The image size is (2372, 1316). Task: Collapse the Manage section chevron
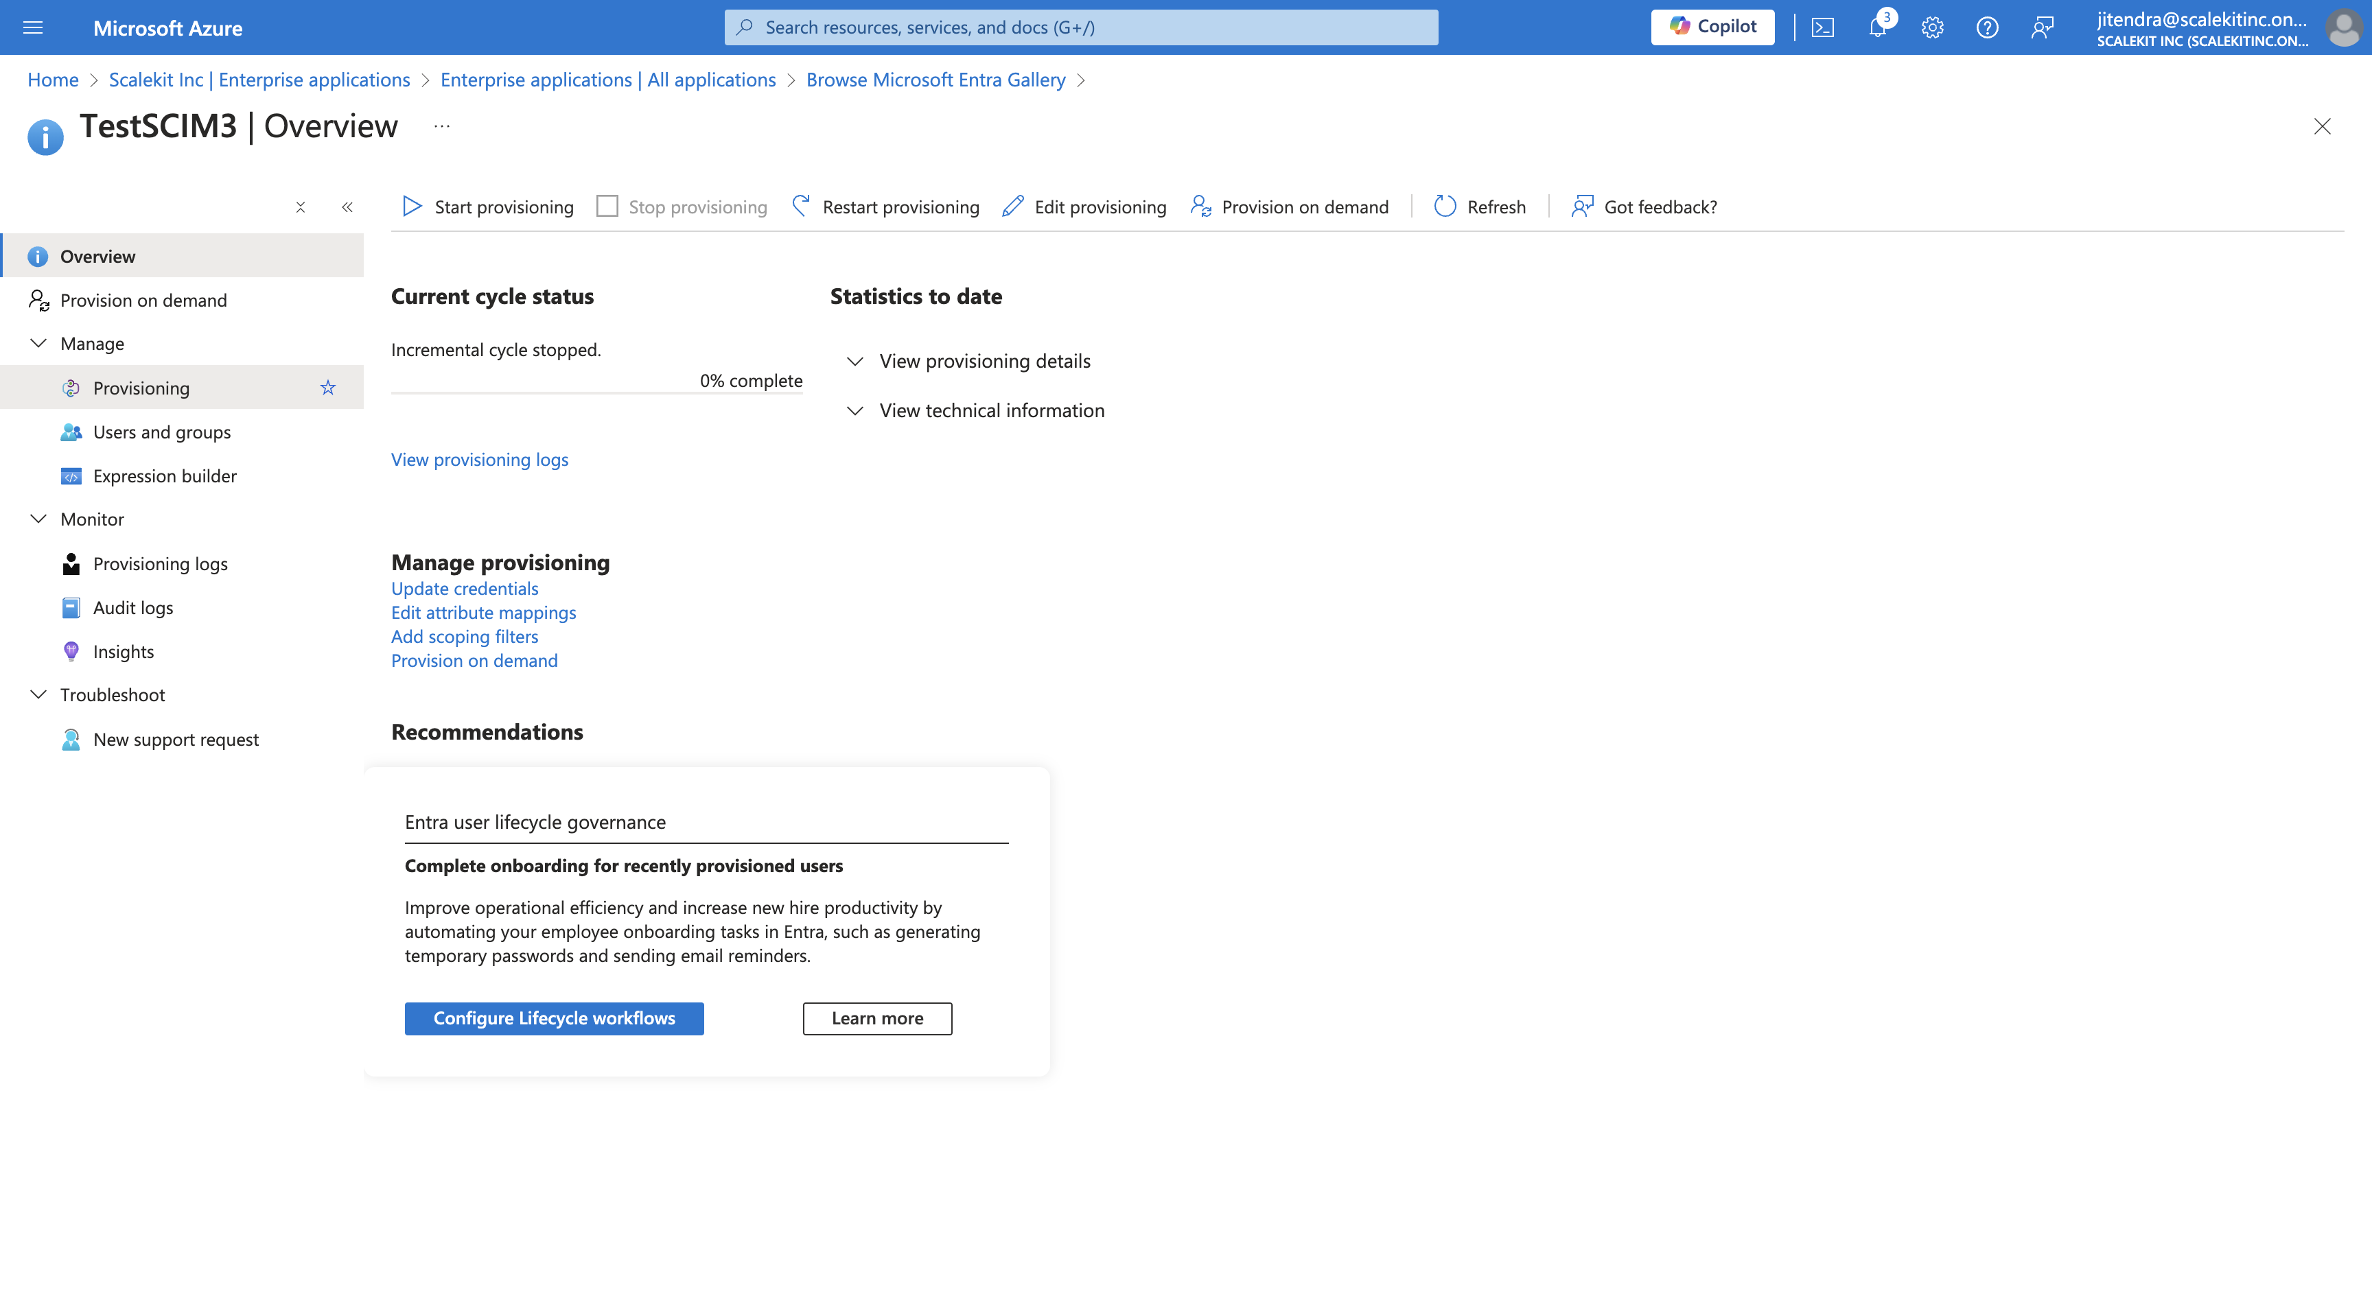pos(38,343)
